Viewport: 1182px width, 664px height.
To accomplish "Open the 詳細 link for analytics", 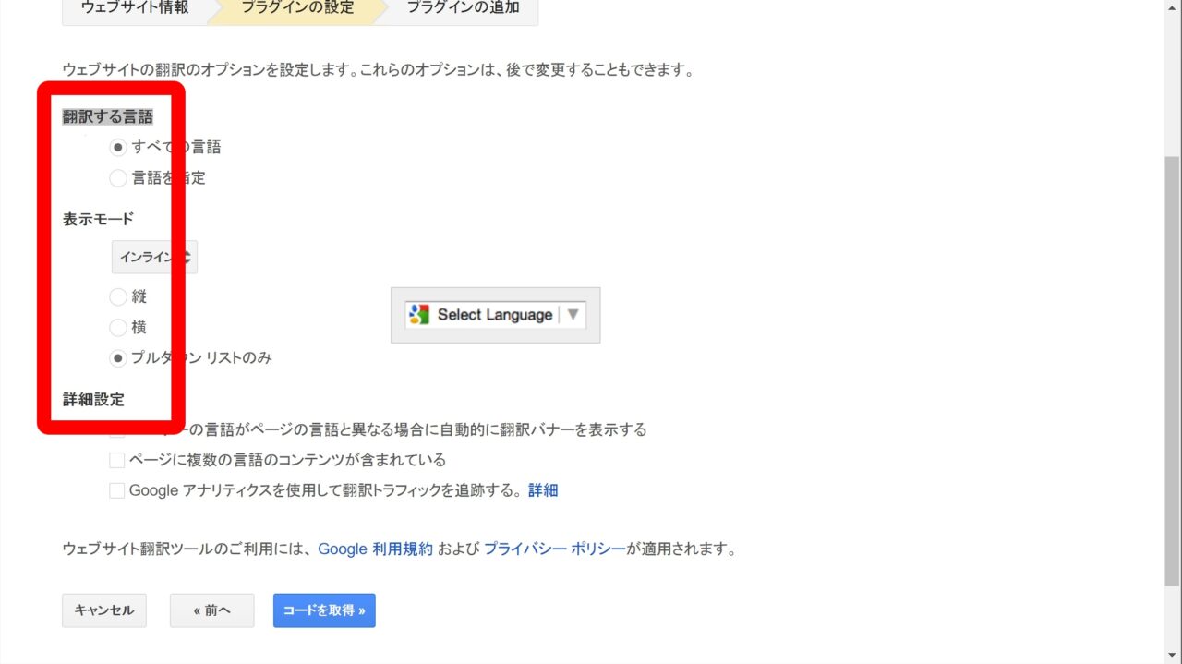I will [543, 491].
